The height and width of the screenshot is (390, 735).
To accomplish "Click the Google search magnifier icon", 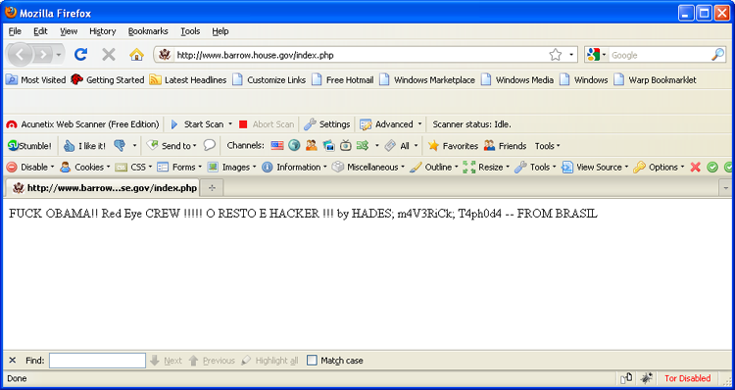I will click(x=717, y=55).
